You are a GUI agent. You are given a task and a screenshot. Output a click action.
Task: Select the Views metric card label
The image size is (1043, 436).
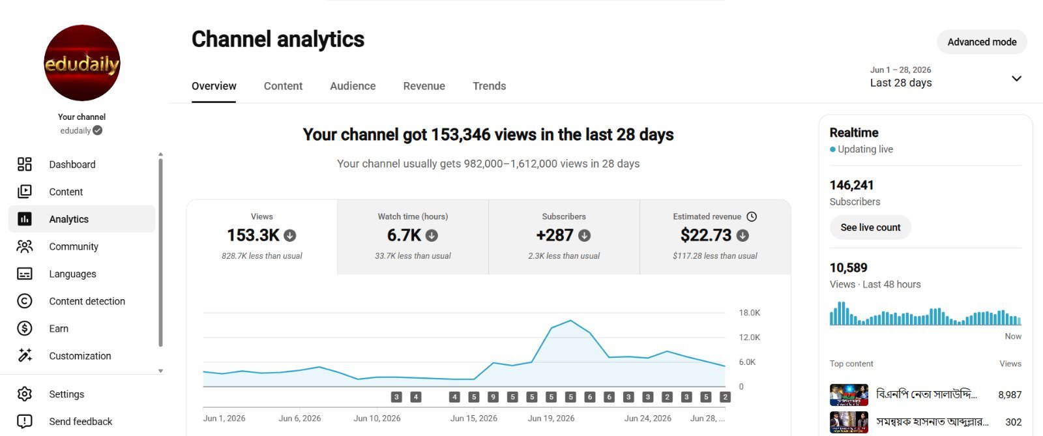click(x=261, y=216)
